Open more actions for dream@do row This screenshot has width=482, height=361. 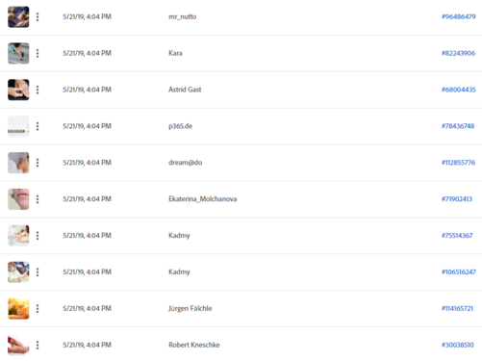[38, 163]
